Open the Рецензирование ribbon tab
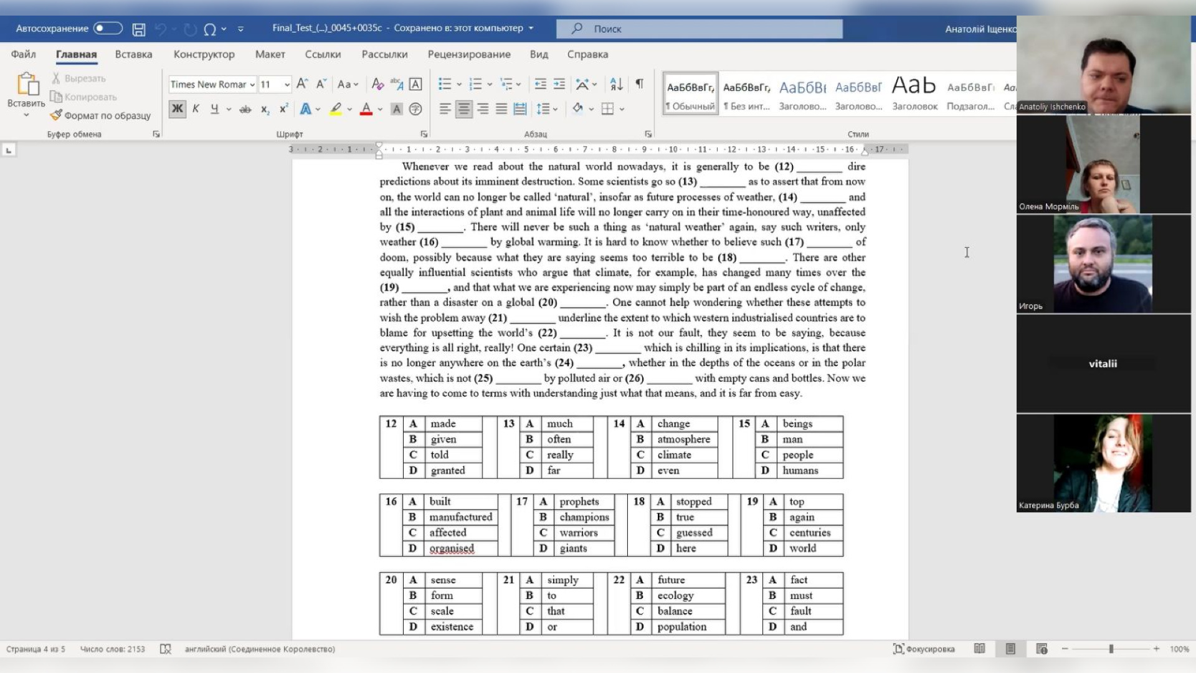The width and height of the screenshot is (1196, 673). 468,54
